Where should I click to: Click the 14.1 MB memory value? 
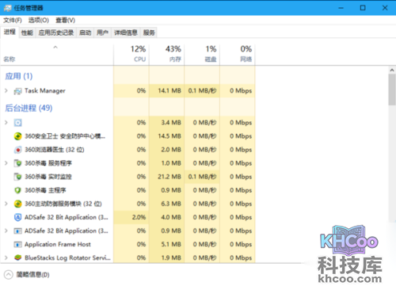(169, 91)
